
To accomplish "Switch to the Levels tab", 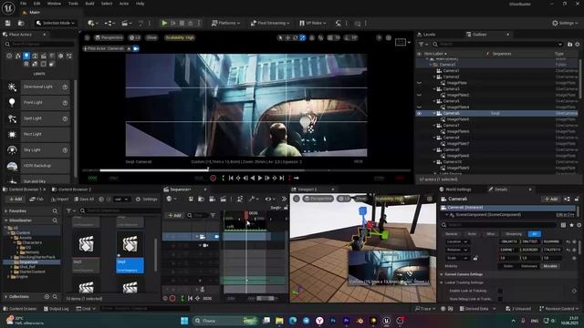I will coord(426,35).
